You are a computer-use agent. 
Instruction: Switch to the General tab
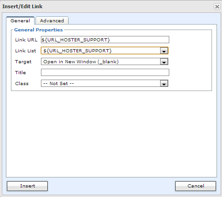click(x=20, y=20)
